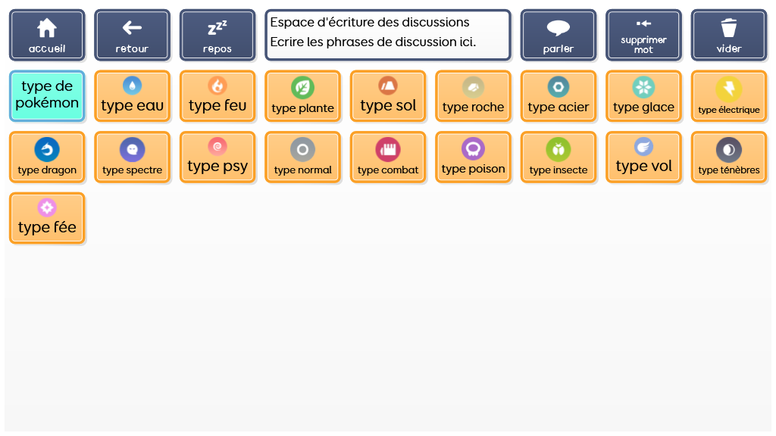This screenshot has height=436, width=776.
Task: Speak the phrase with parler
Action: pos(559,35)
